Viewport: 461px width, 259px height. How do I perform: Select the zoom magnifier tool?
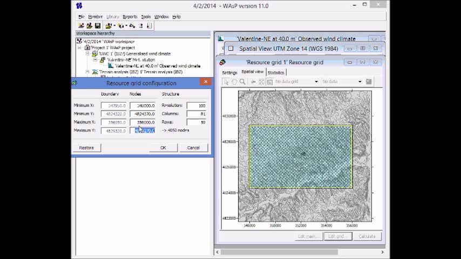(242, 81)
